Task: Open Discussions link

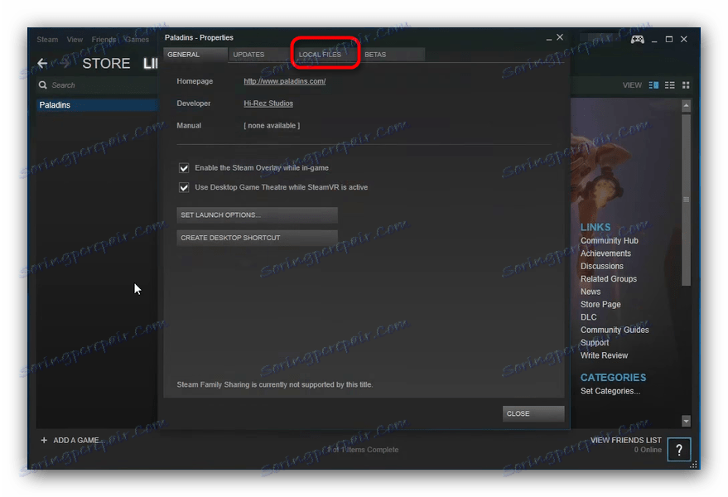Action: 602,266
